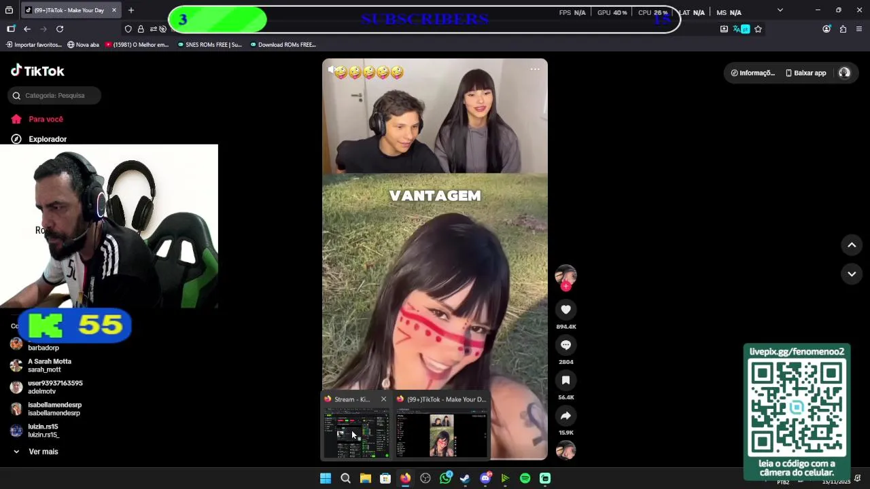
Task: Open the creator avatar beside video
Action: pos(565,275)
